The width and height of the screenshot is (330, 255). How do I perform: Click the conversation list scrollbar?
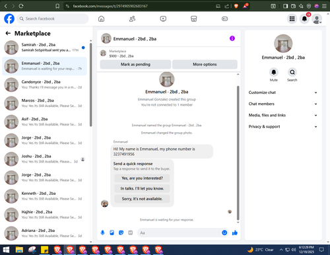(91, 85)
